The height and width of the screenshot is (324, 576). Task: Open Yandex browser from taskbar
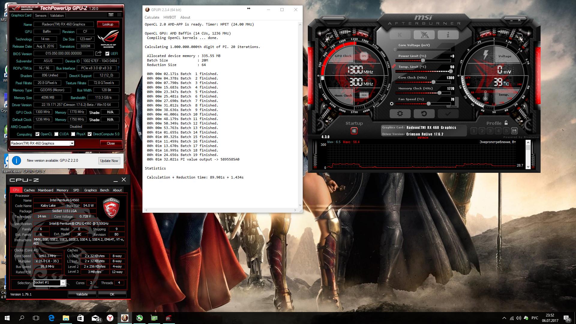[x=110, y=318]
